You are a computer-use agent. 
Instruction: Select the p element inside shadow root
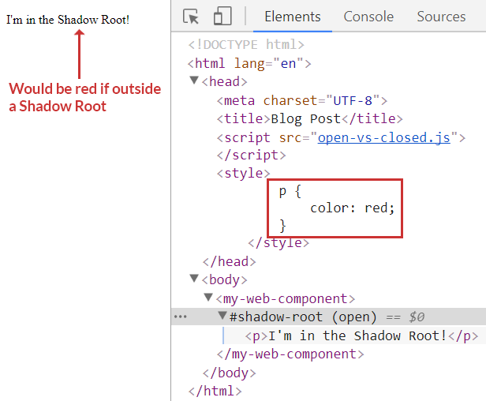point(361,335)
